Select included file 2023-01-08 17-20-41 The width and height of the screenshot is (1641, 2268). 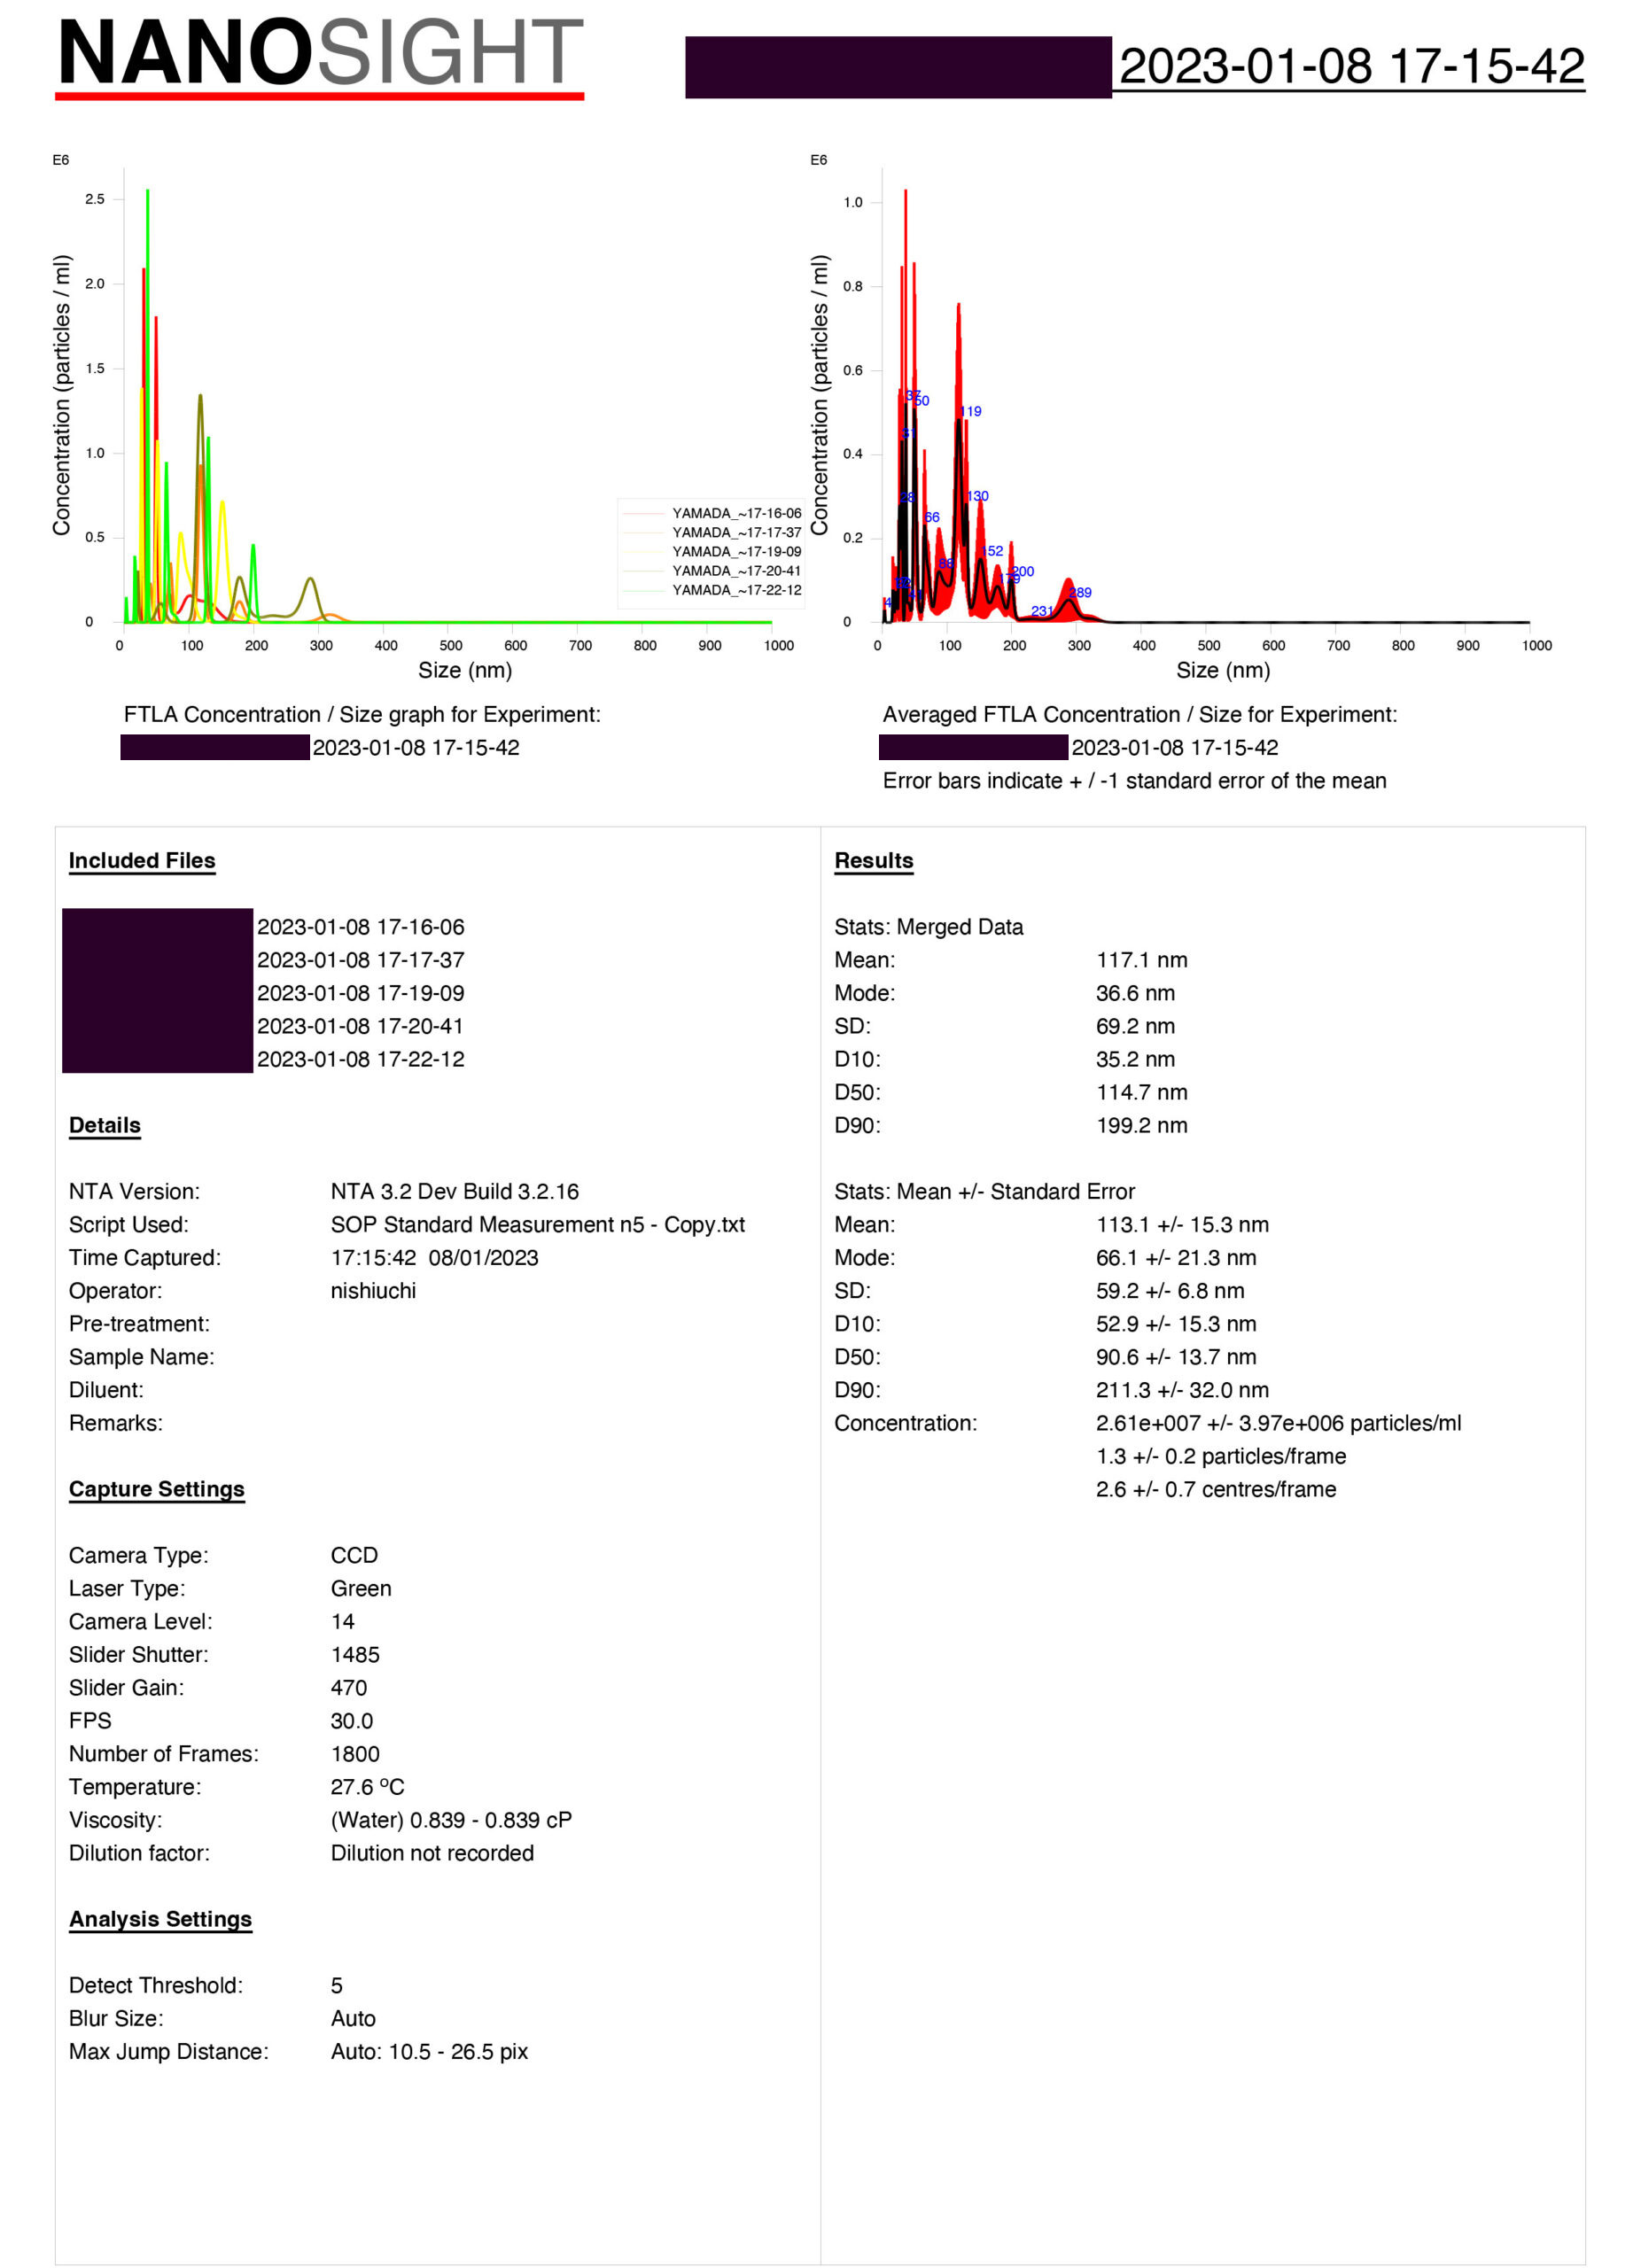tap(361, 1026)
